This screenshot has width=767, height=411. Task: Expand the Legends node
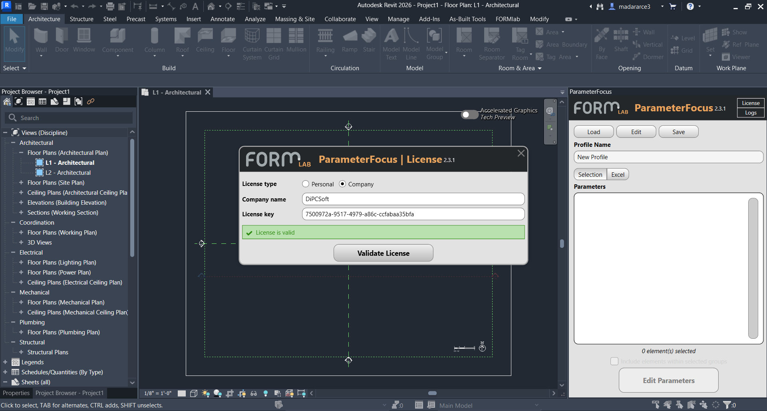click(x=5, y=362)
